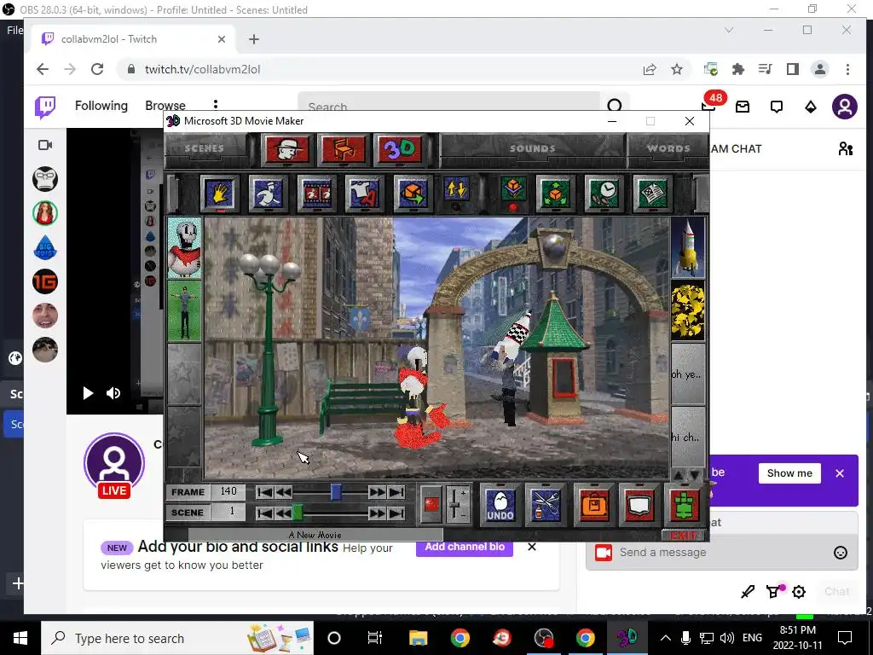Click the blue frame slider handle
This screenshot has height=655, width=873.
tap(336, 492)
